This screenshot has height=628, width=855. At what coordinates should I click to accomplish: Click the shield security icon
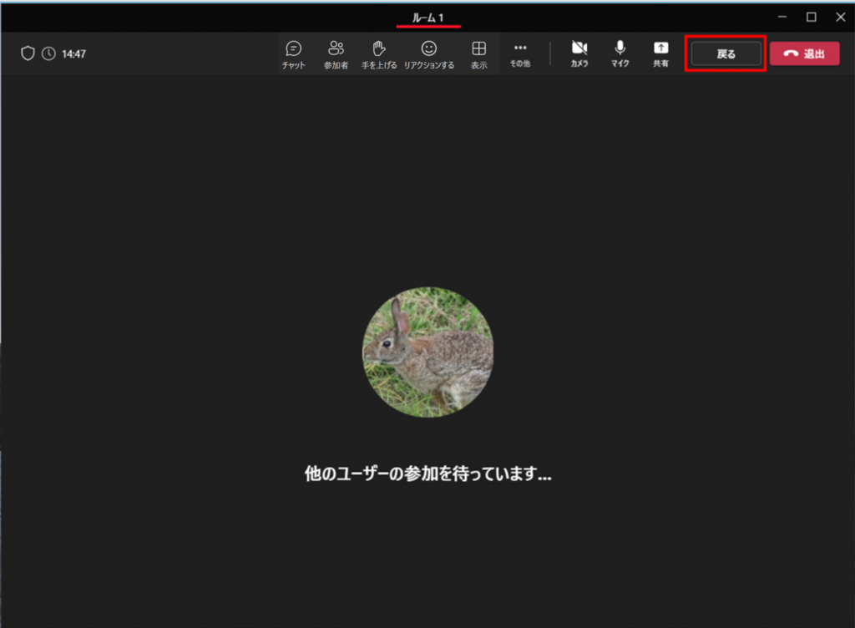point(28,54)
